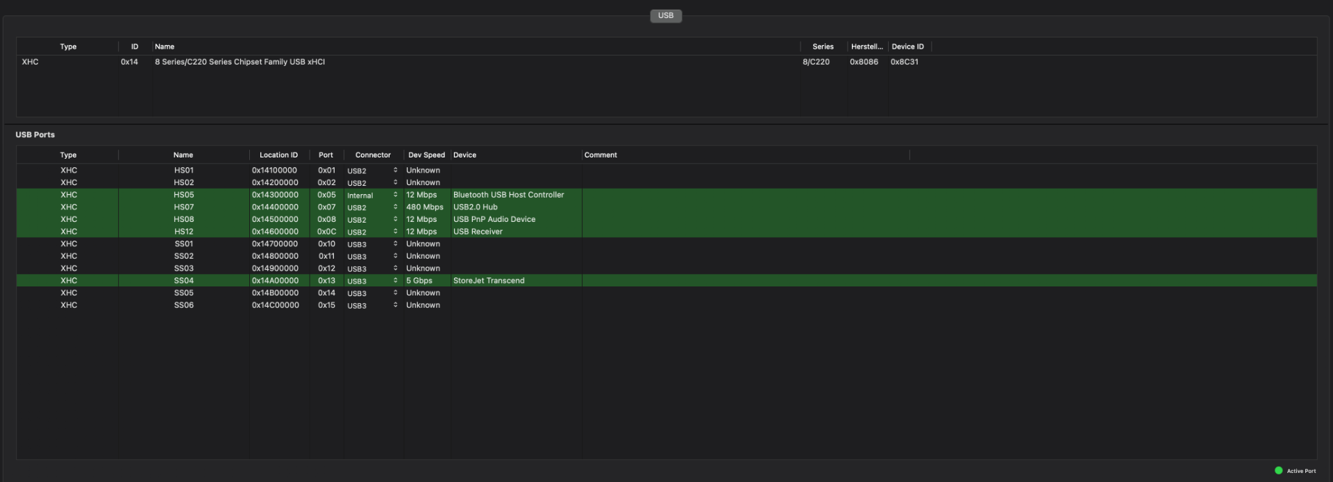Open connector dropdown for HS01 port
This screenshot has width=1333, height=482.
[x=395, y=171]
